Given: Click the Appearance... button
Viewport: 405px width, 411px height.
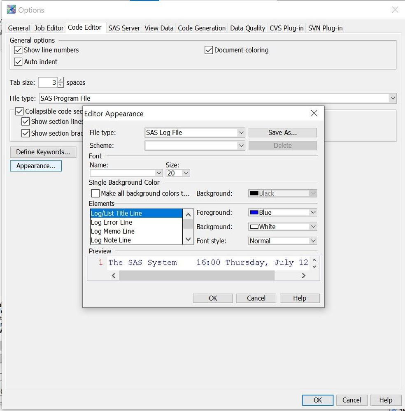Looking at the screenshot, I should 36,166.
